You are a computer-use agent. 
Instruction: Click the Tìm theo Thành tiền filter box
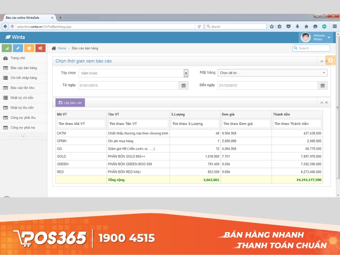297,124
